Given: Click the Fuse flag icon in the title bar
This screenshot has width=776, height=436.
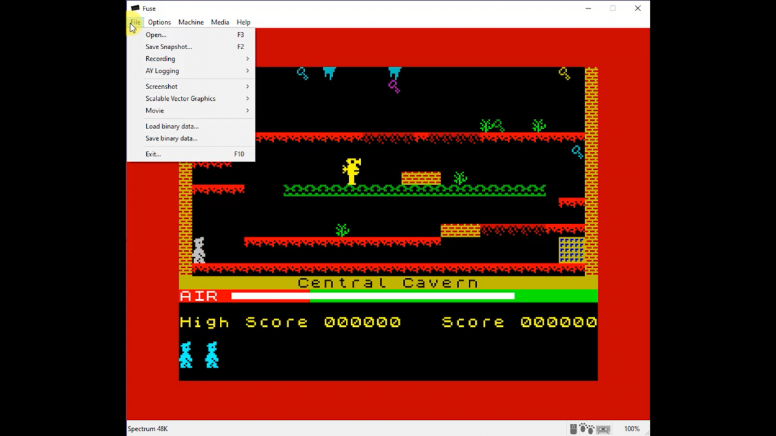Looking at the screenshot, I should click(135, 8).
